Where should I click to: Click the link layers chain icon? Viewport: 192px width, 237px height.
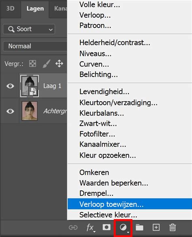click(73, 227)
